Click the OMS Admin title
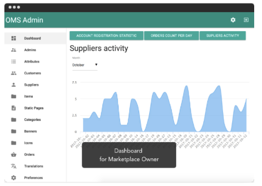The height and width of the screenshot is (186, 262). coord(24,20)
